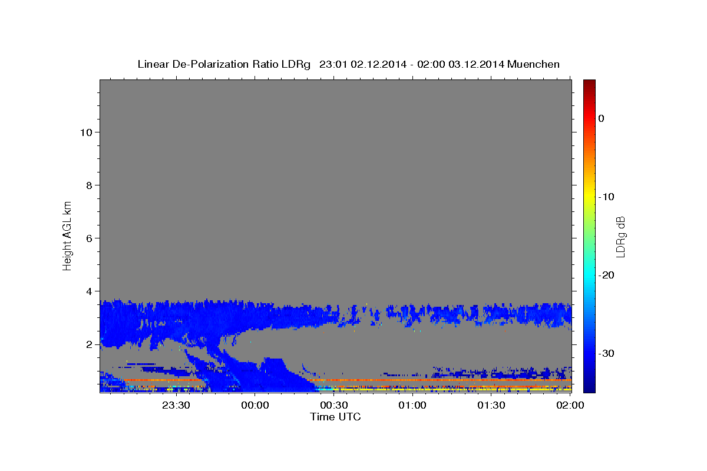
Task: Click the colorbar value 0
Action: tap(602, 118)
